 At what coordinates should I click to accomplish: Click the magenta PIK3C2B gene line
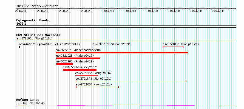[126, 106]
